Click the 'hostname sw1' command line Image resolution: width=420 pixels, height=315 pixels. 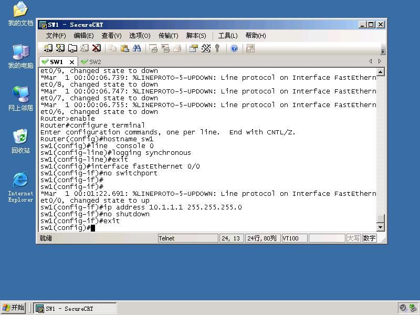click(x=97, y=139)
